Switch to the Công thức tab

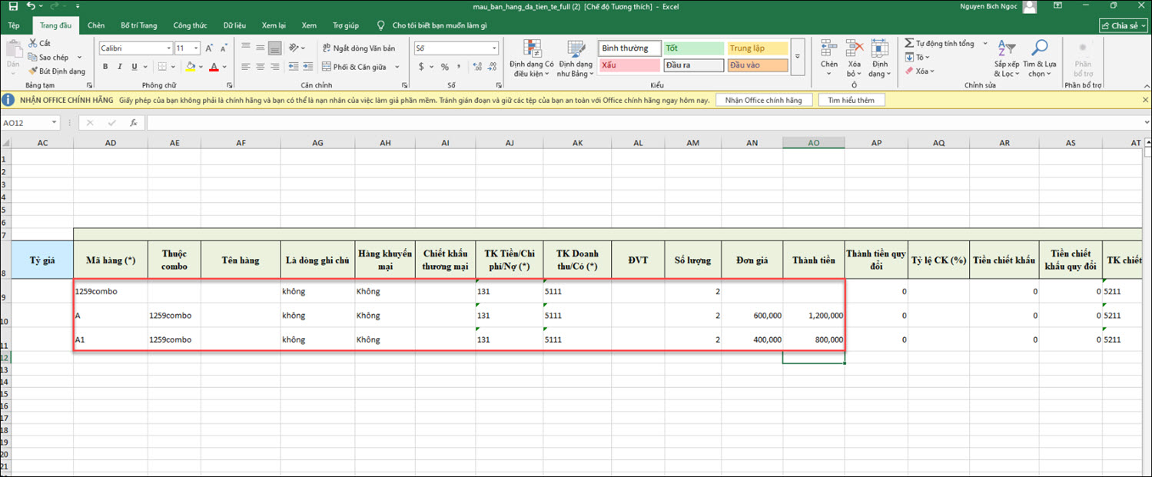[190, 25]
